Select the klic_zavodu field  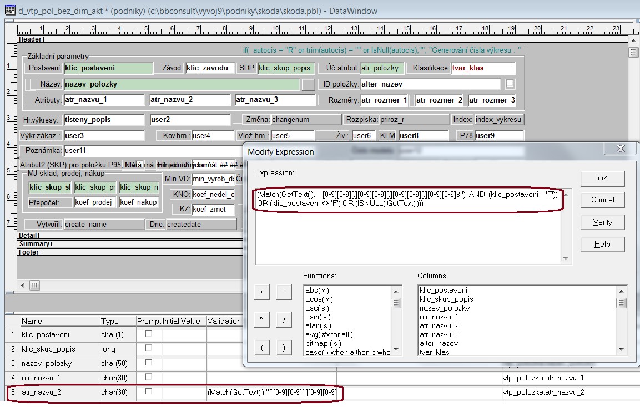tap(210, 68)
